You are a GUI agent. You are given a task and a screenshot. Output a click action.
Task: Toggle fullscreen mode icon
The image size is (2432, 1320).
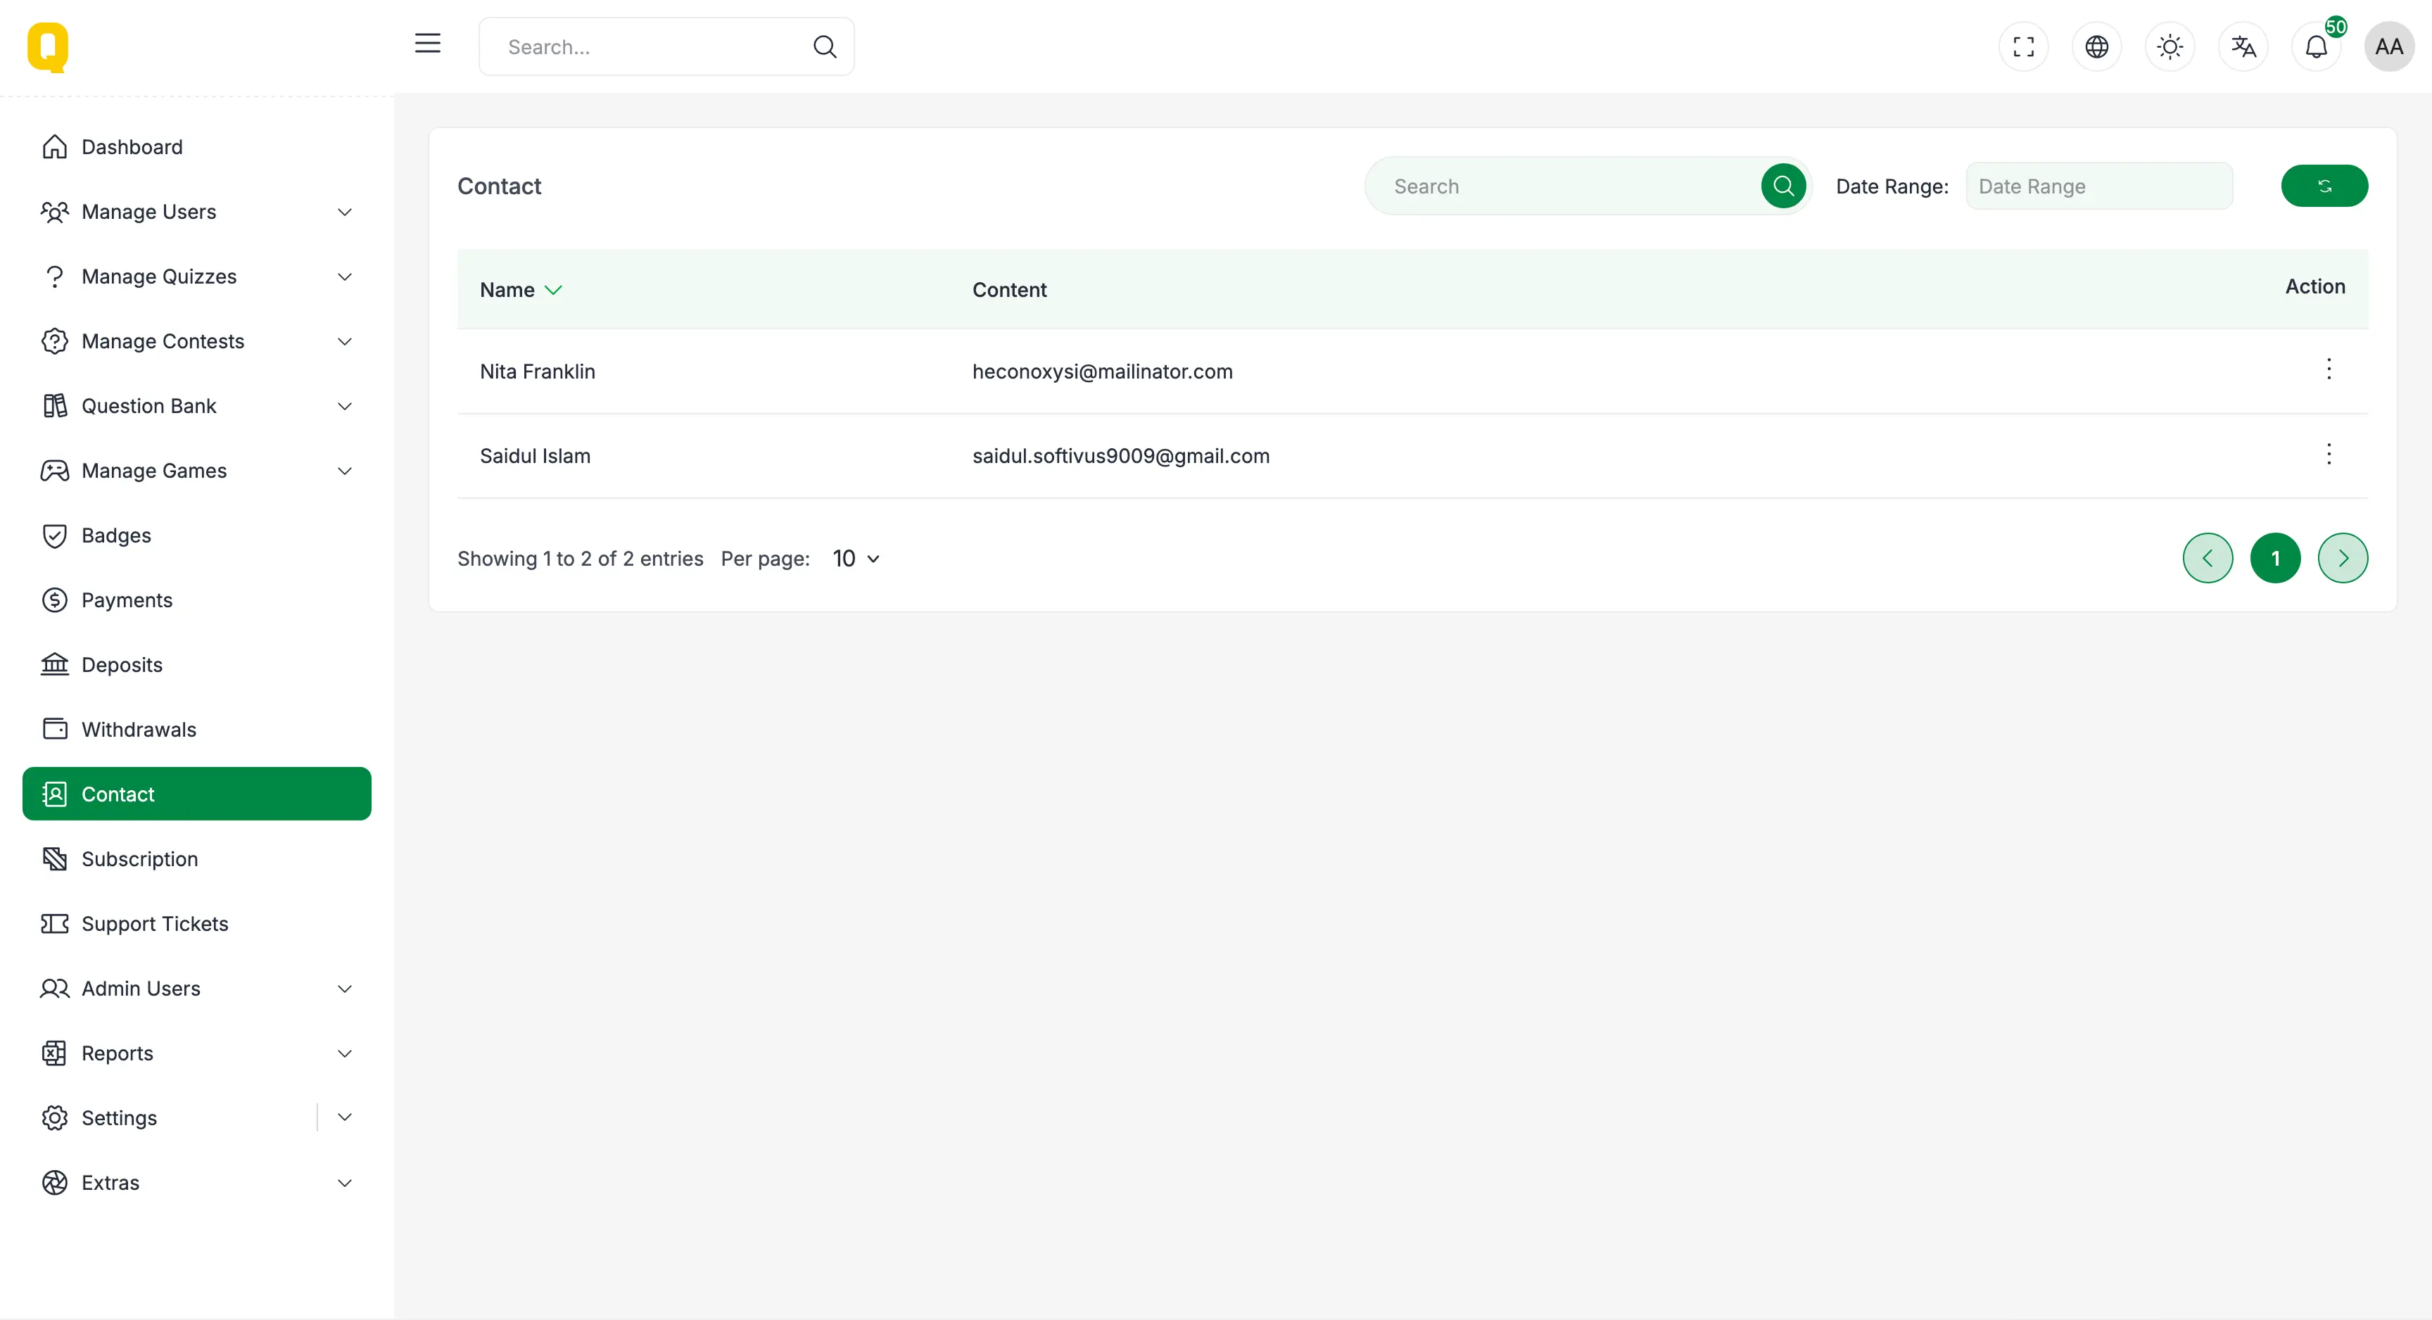coord(2023,46)
